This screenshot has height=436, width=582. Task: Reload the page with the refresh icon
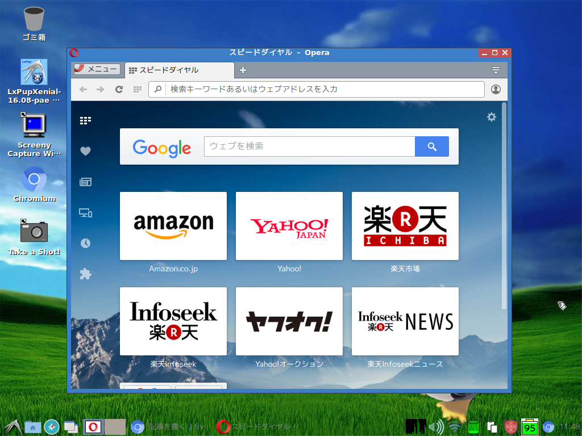(x=119, y=89)
